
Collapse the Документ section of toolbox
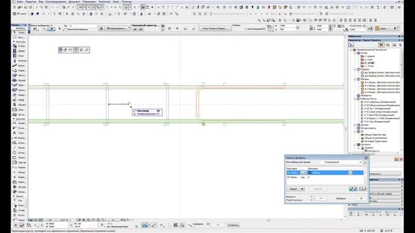14,119
